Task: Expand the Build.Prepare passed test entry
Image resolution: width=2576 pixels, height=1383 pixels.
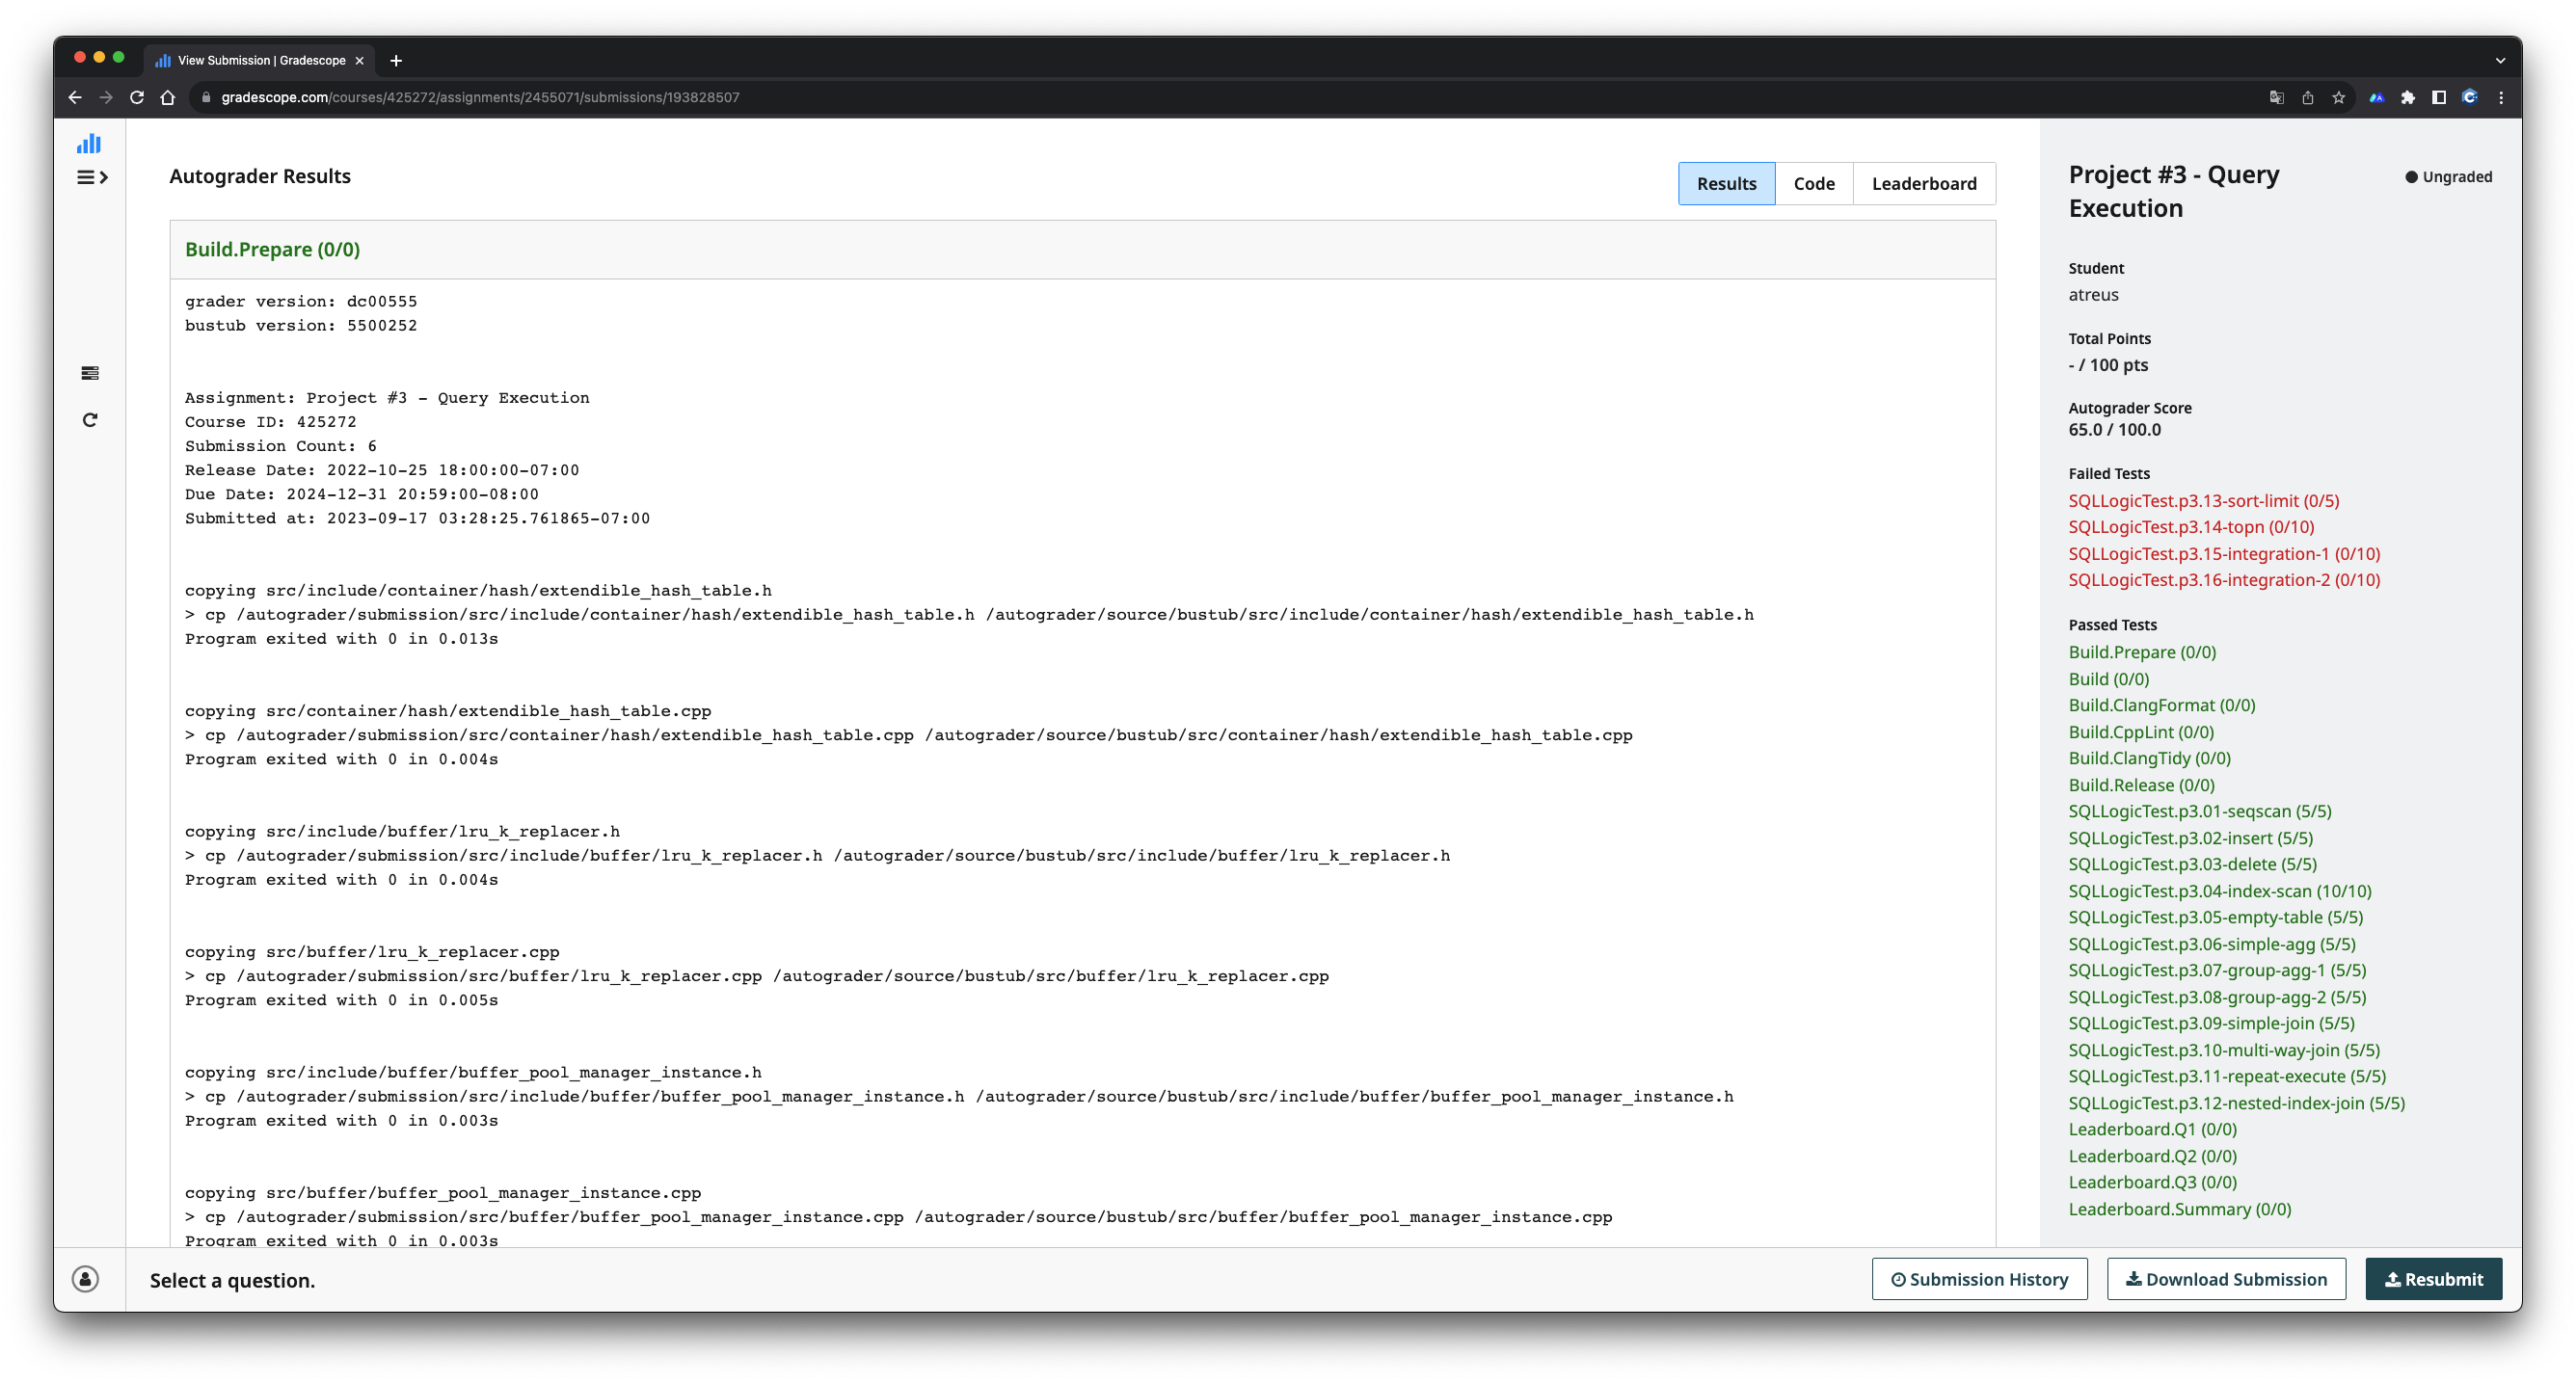Action: tap(2143, 651)
